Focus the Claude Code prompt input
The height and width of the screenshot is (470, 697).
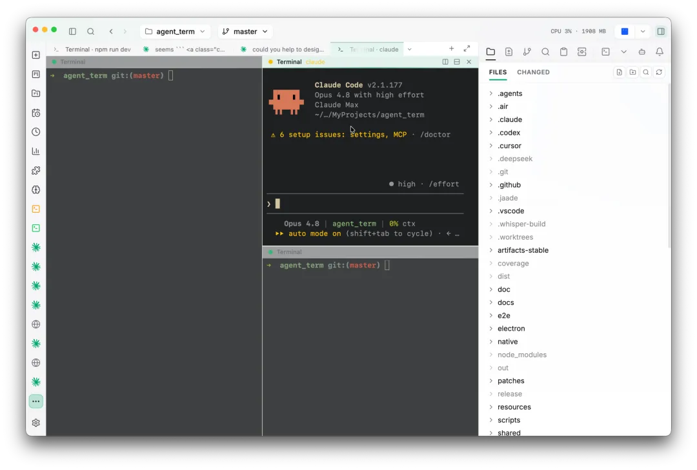365,204
